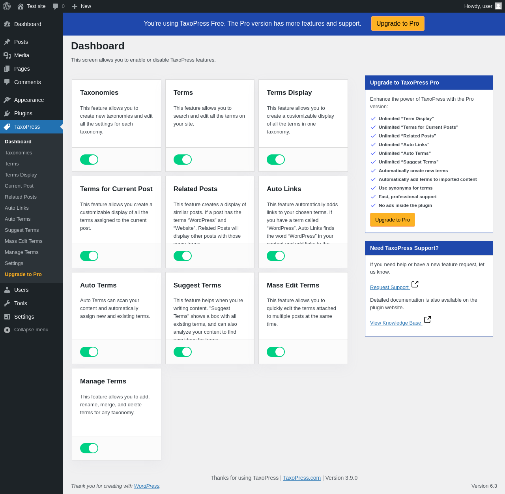Toggle the Suggest Terms feature switch
Screen dimensions: 505x494
183,352
